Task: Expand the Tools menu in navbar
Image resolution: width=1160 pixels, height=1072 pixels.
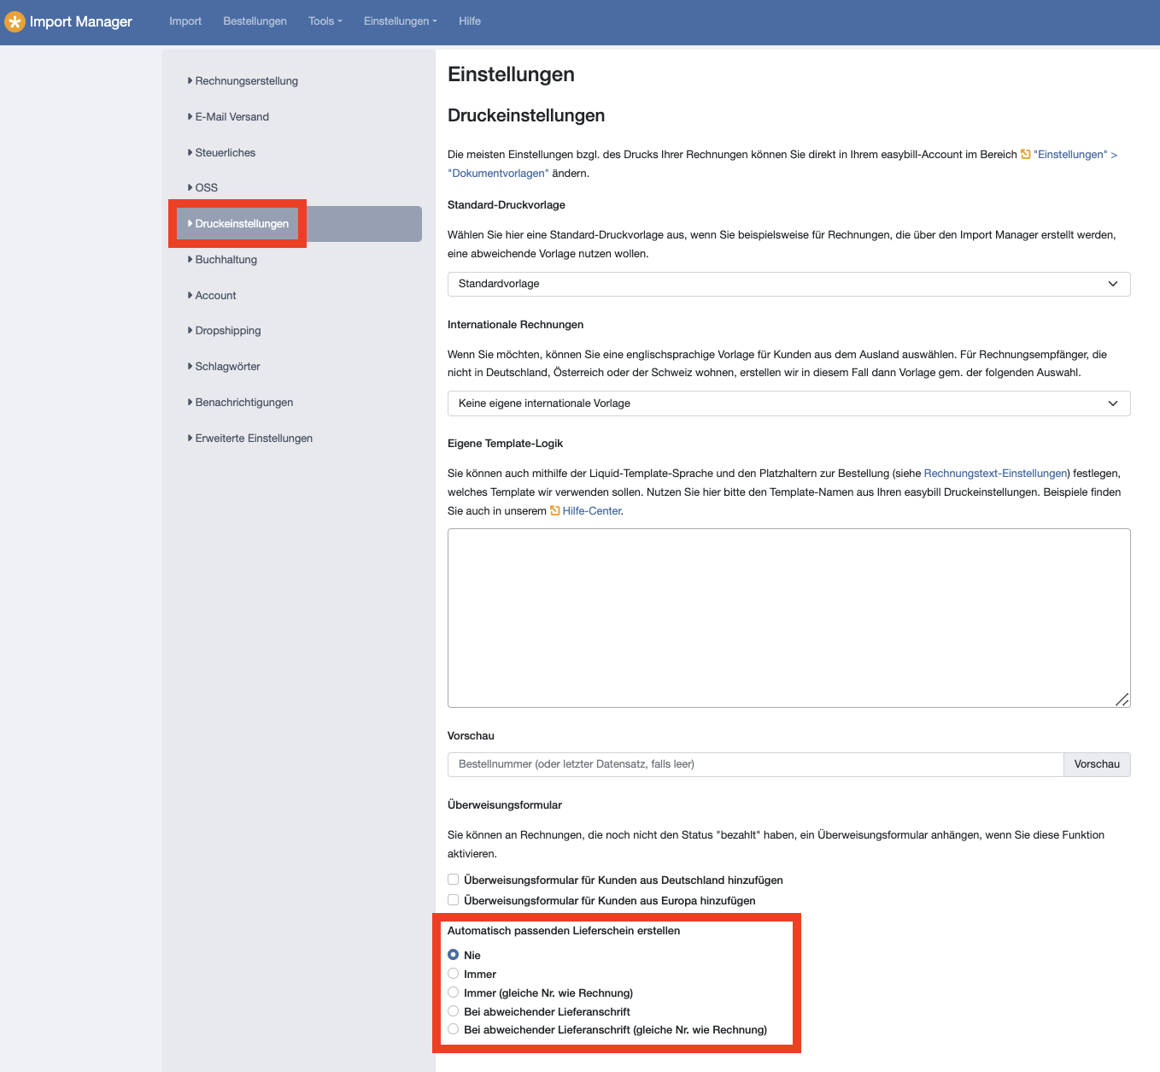Action: tap(325, 21)
